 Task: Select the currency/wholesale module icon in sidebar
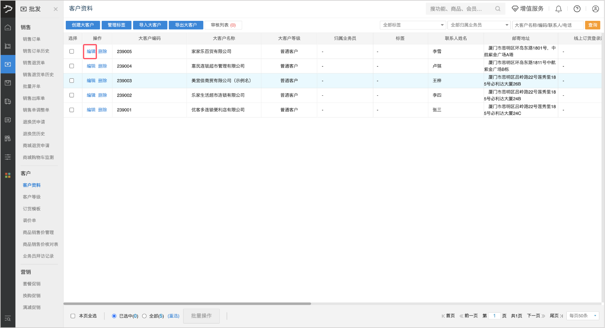pyautogui.click(x=8, y=64)
